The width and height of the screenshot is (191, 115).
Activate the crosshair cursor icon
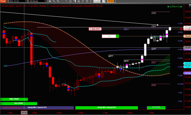(66, 1)
